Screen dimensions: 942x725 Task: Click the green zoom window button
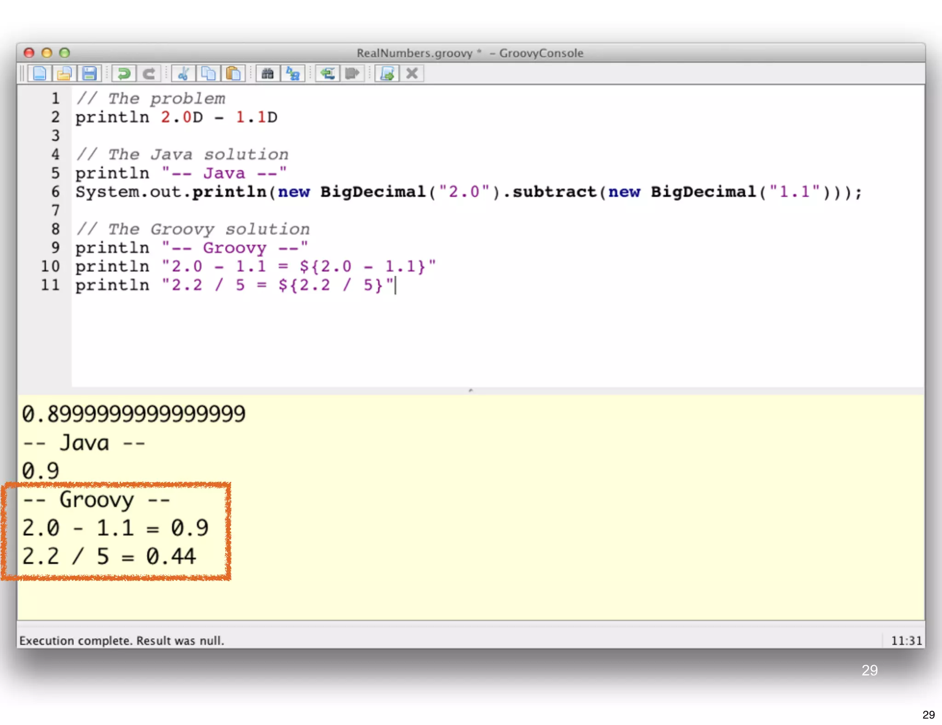[x=65, y=53]
